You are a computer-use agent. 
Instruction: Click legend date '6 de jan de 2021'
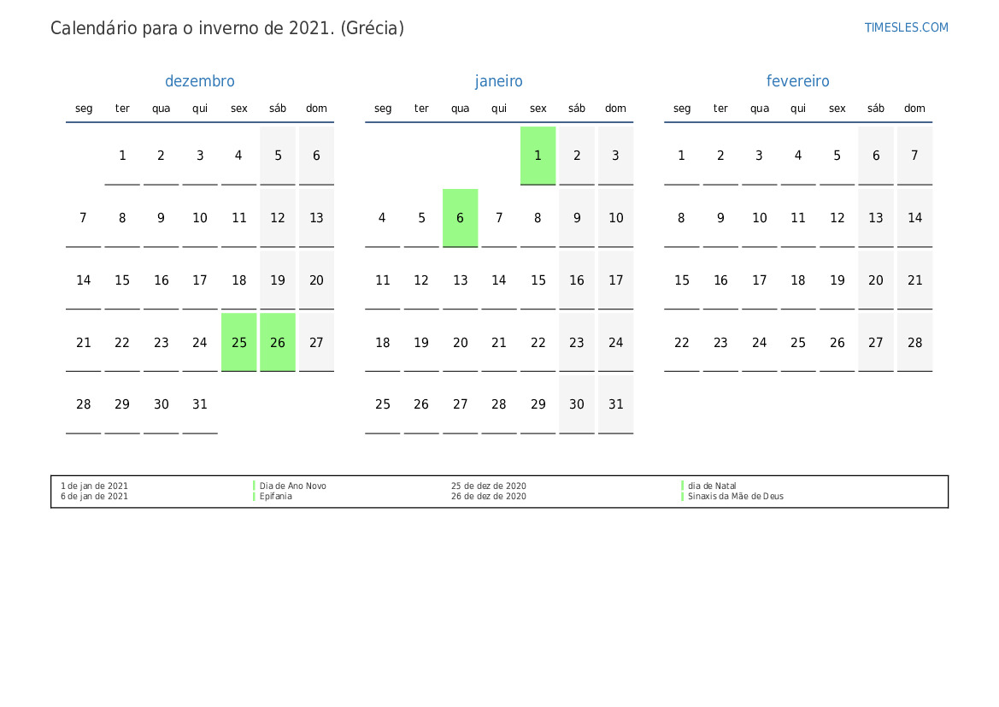coord(94,496)
